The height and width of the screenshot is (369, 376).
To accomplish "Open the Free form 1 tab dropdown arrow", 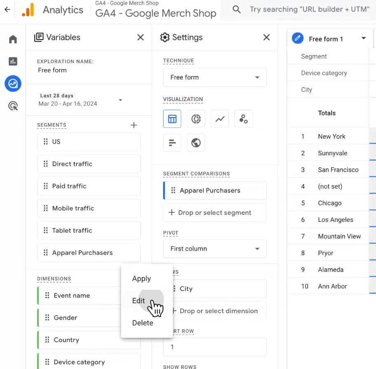I will 364,38.
